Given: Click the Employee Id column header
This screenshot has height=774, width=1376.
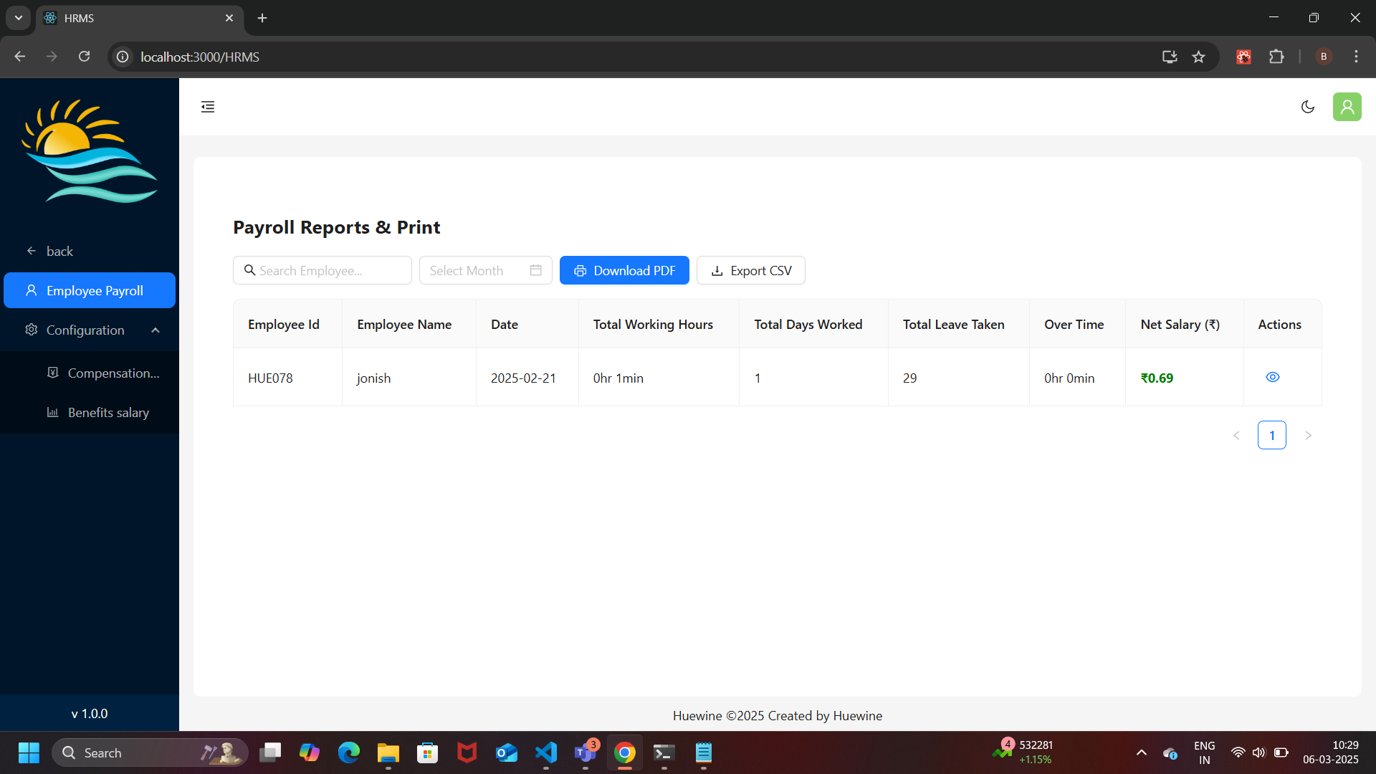Looking at the screenshot, I should [287, 324].
